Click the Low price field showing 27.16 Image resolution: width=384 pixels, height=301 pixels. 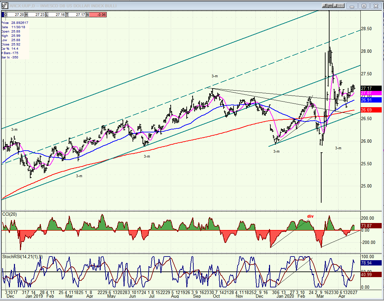58,15
